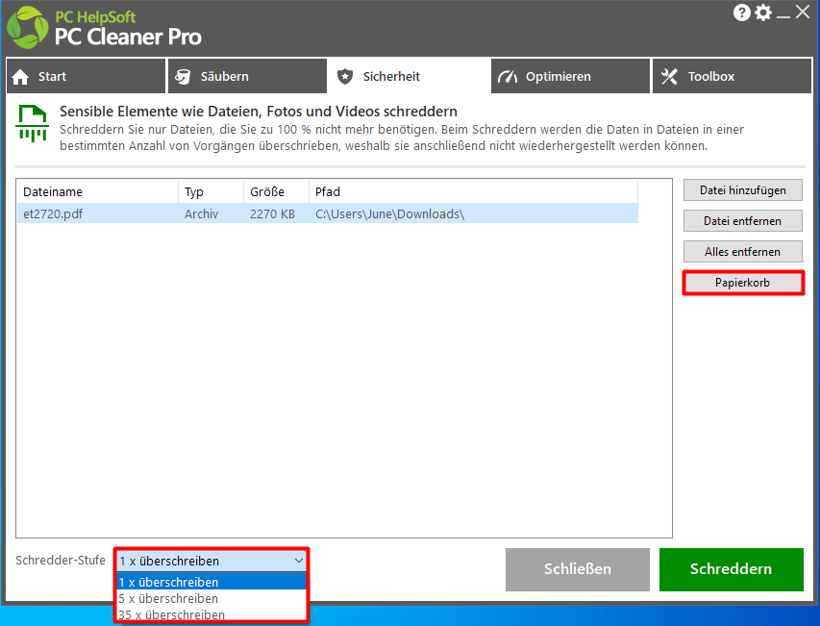Click heading Sensible Elemente wie Dateien schreddern

tap(259, 112)
